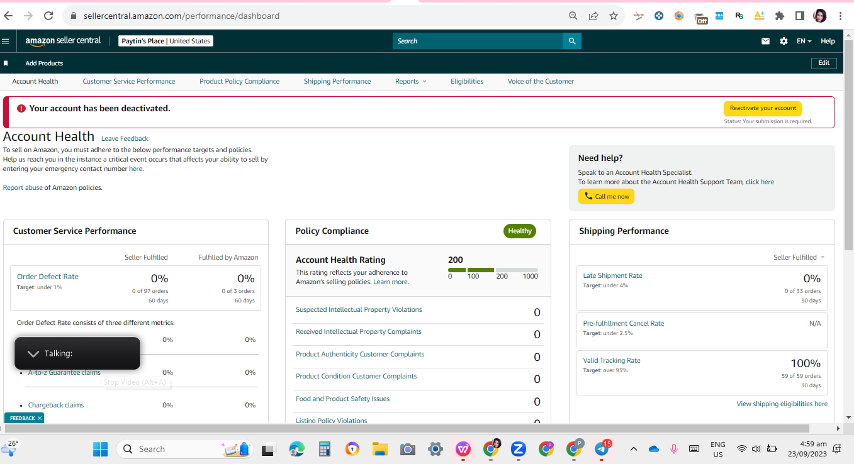The width and height of the screenshot is (854, 464).
Task: Open the messages envelope icon
Action: pyautogui.click(x=765, y=41)
